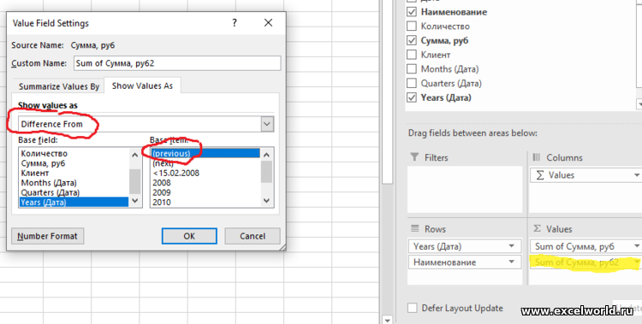Open the Show values as dropdown
Screen dimensions: 642x324
tap(267, 124)
